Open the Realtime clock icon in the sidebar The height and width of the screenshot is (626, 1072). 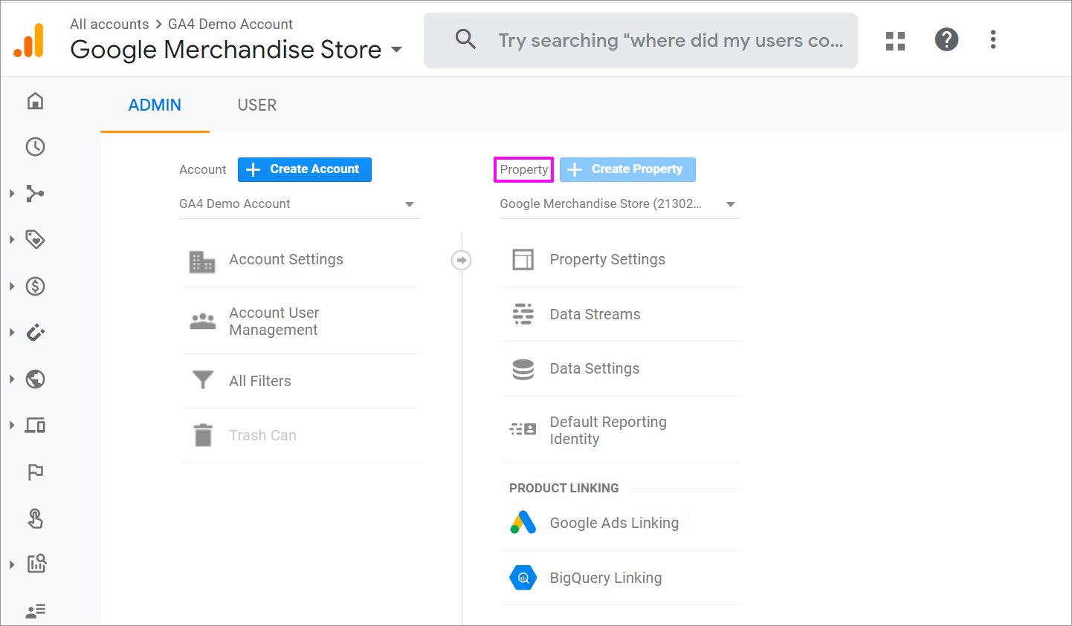point(35,147)
